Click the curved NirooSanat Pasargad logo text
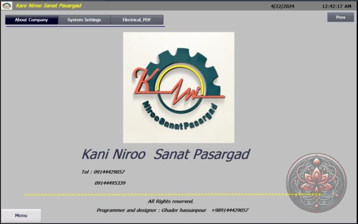The height and width of the screenshot is (224, 358). click(x=182, y=113)
